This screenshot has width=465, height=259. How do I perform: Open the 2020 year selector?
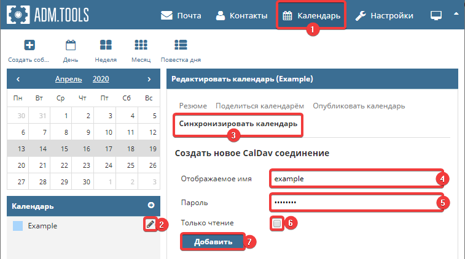pos(101,79)
